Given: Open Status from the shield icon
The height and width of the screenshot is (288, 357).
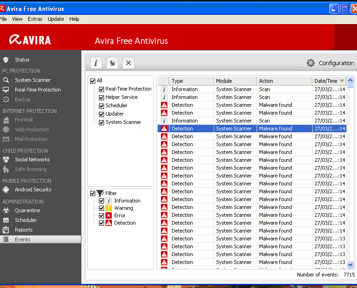Looking at the screenshot, I should coord(6,60).
